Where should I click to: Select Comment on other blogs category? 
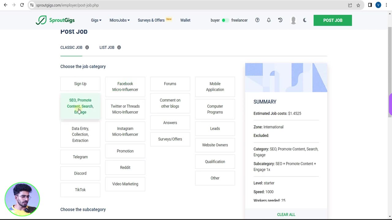point(170,103)
